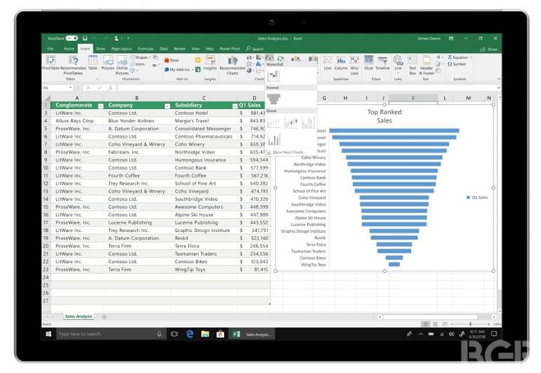
Task: Insert a Text Box
Action: coord(412,65)
